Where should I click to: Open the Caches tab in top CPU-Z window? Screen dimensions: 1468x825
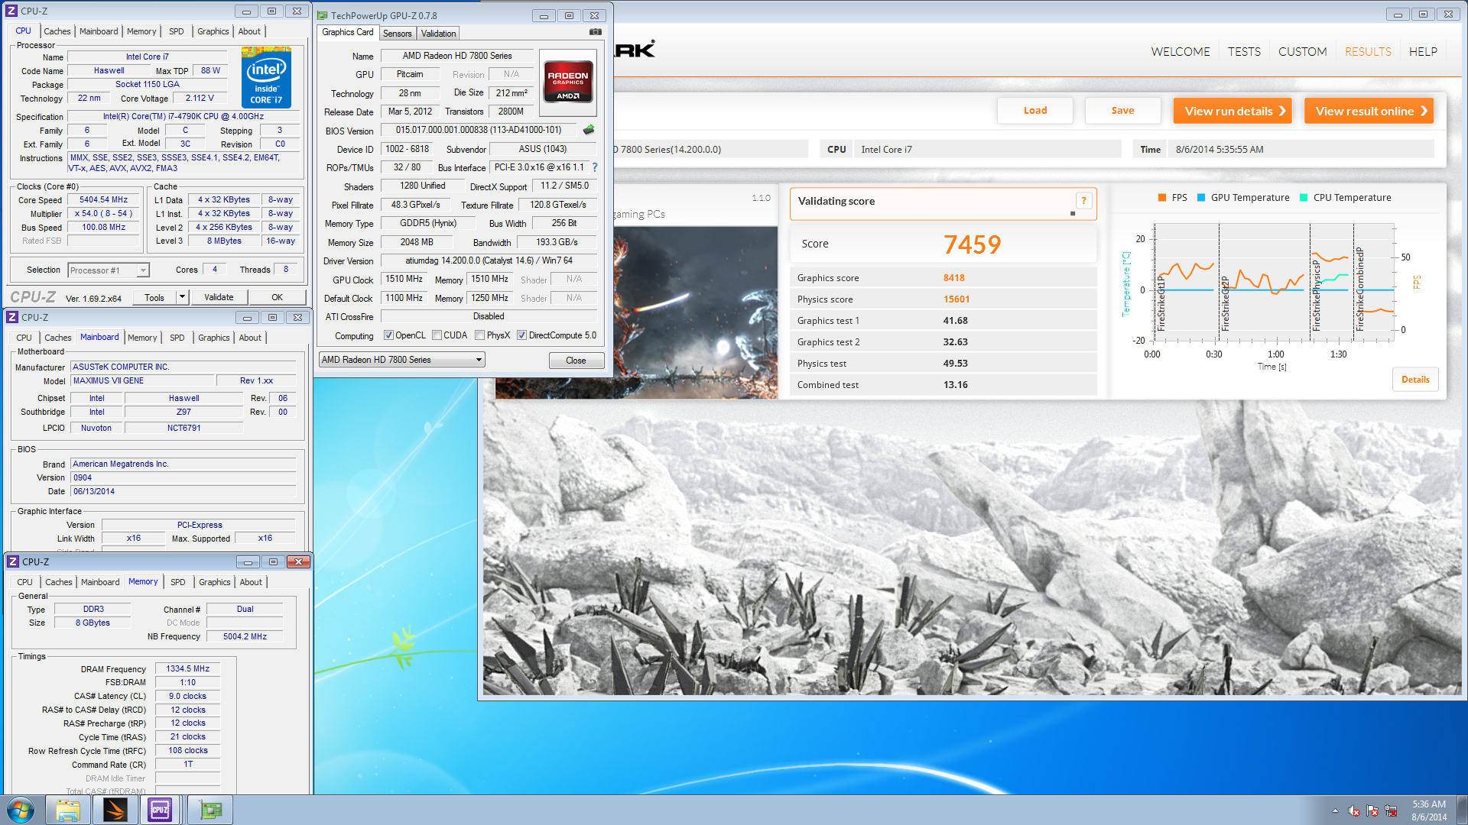click(x=57, y=31)
